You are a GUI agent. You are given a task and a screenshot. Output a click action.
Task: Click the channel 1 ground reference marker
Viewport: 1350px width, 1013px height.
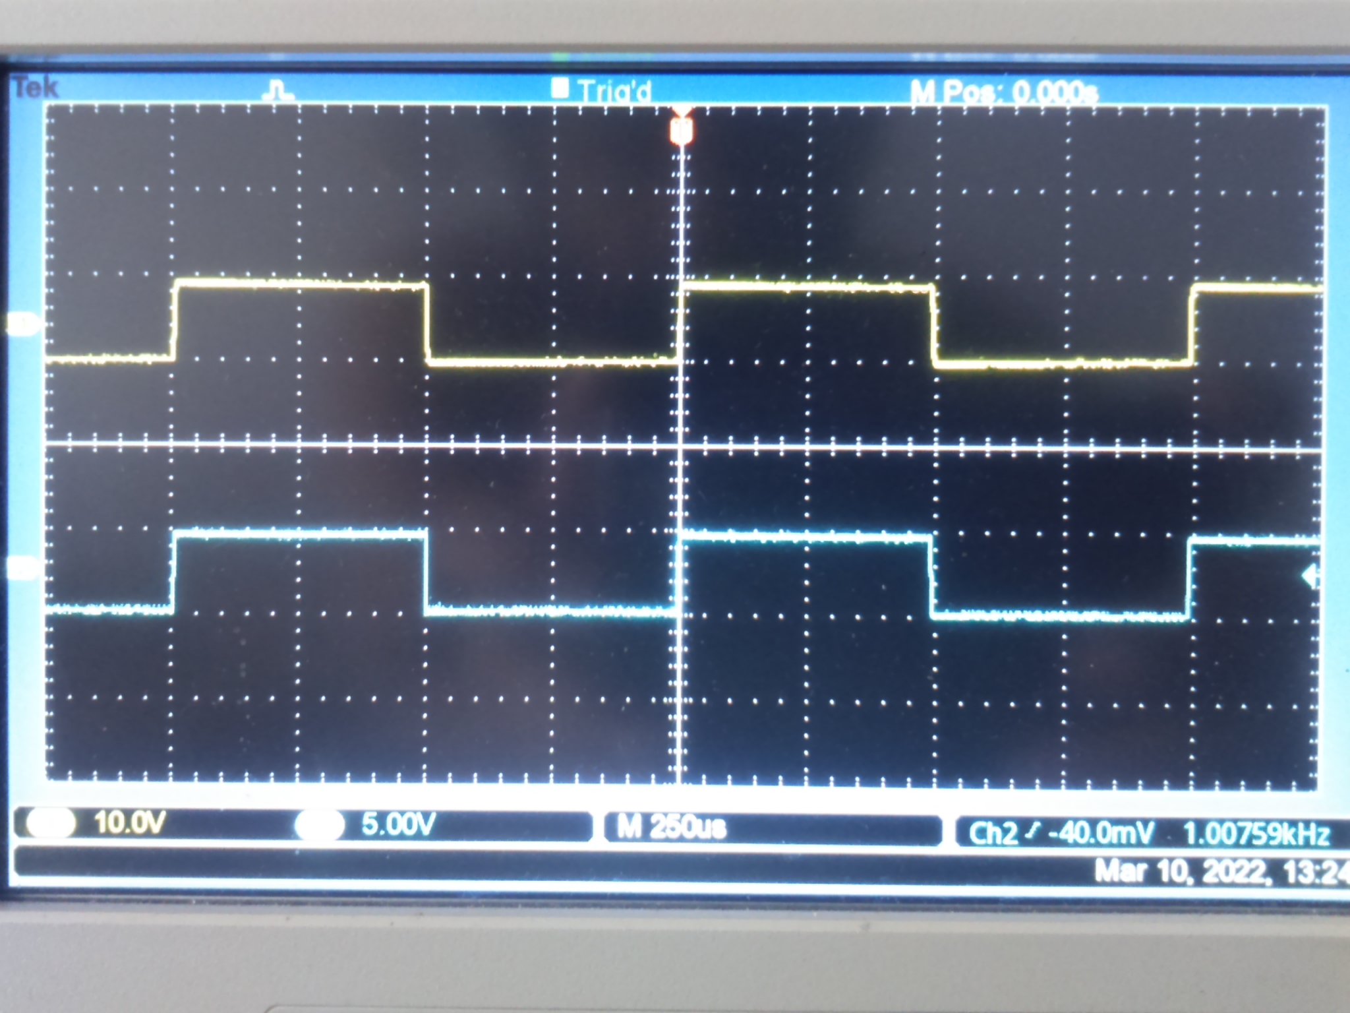click(23, 324)
